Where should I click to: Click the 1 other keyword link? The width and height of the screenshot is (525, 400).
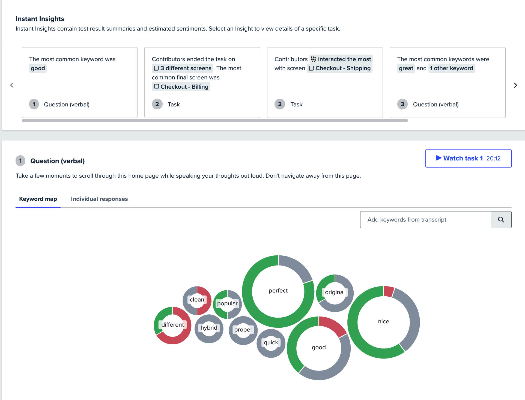pos(451,68)
